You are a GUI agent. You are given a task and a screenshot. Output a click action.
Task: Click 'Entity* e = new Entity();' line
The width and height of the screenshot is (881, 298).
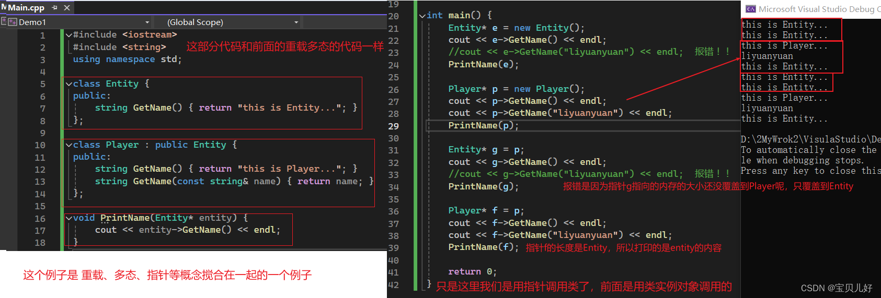(x=517, y=28)
